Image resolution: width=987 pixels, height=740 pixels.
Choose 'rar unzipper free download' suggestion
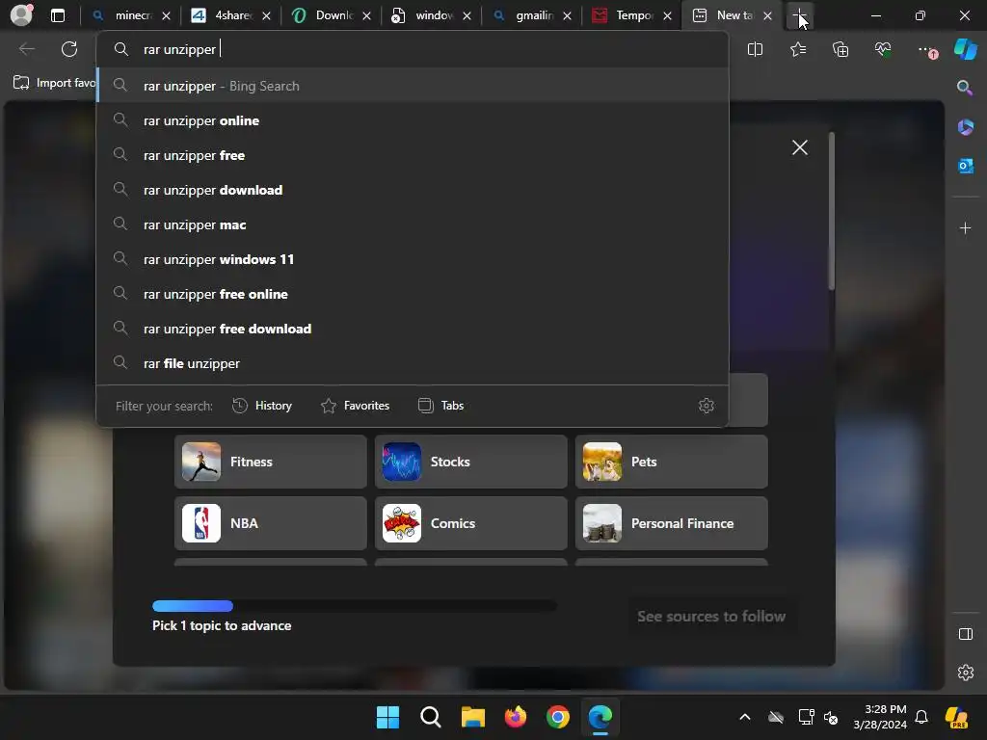click(413, 328)
